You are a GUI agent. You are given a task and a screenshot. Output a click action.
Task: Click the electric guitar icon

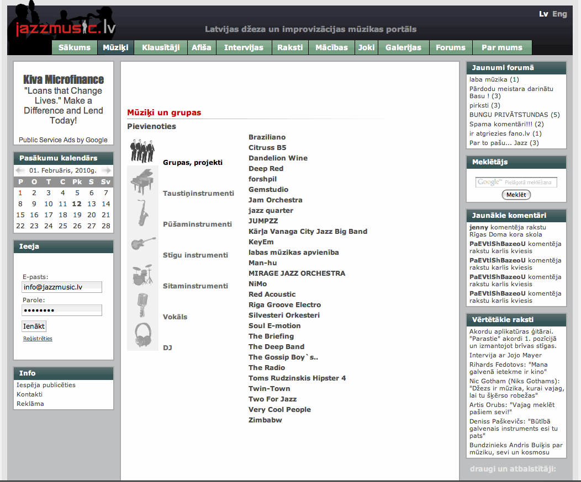(x=142, y=243)
